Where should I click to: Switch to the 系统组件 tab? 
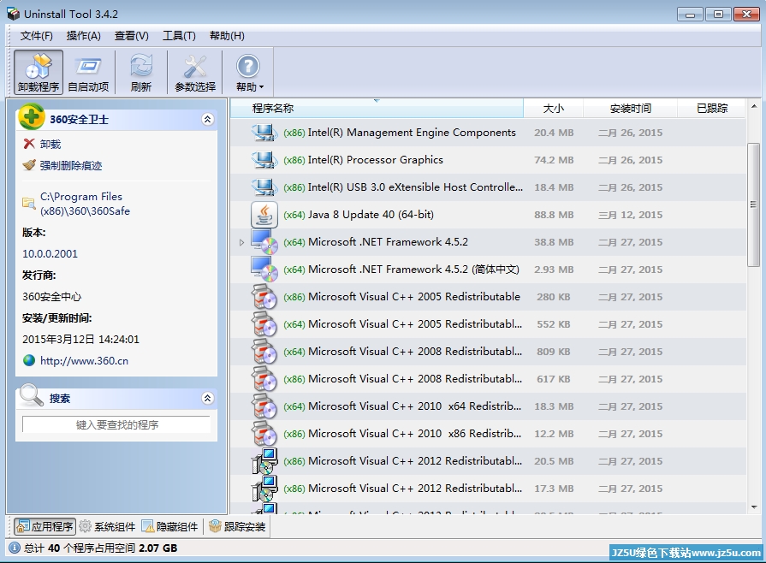pos(108,526)
